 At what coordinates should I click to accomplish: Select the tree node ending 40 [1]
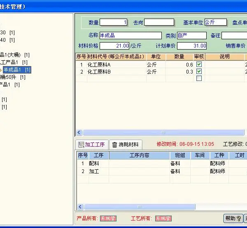point(7,40)
